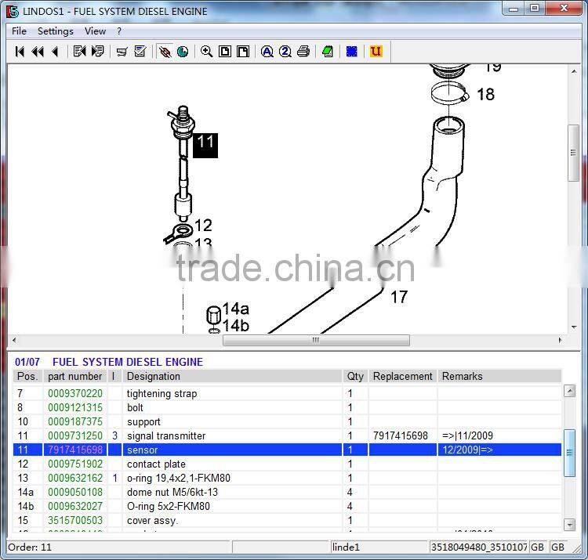
Task: Click the printer icon in toolbar
Action: click(x=303, y=52)
